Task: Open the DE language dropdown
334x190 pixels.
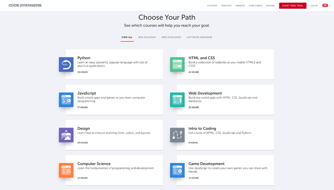Action: click(x=327, y=5)
